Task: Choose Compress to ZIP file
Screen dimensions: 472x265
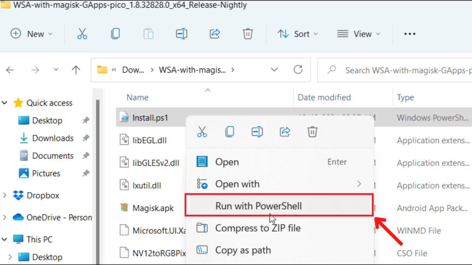Action: pyautogui.click(x=279, y=228)
